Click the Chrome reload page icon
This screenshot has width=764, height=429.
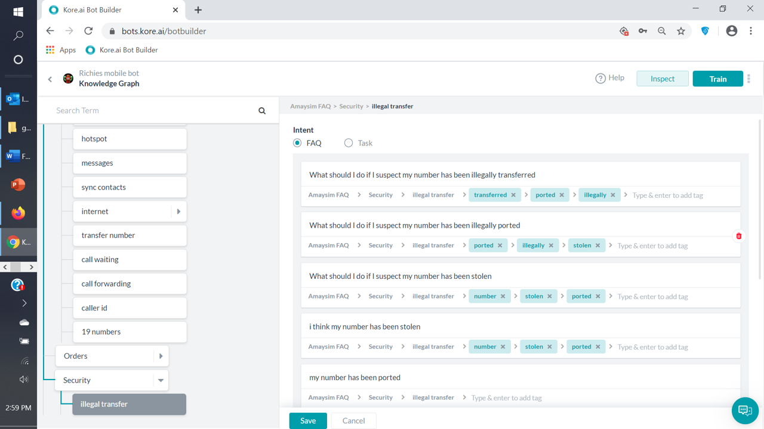click(88, 31)
